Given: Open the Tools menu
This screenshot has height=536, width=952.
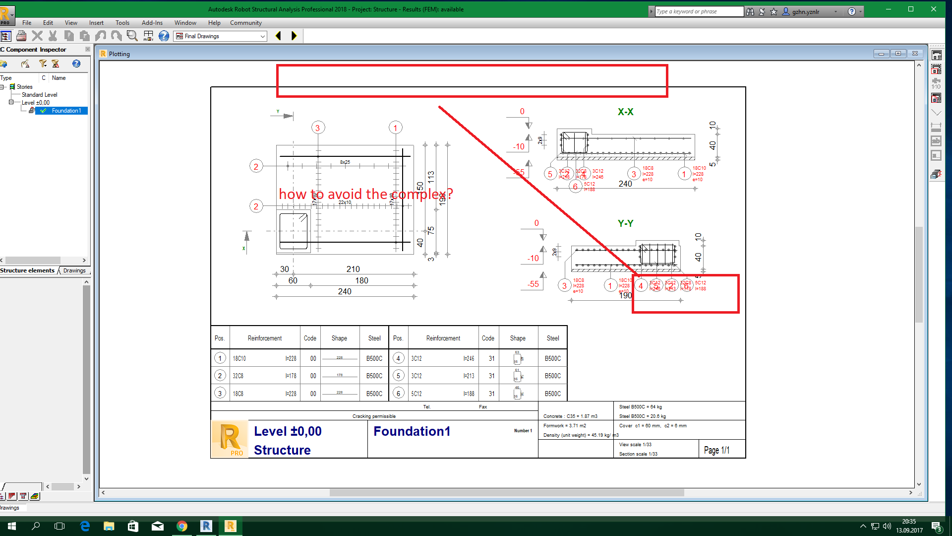Looking at the screenshot, I should pyautogui.click(x=122, y=23).
